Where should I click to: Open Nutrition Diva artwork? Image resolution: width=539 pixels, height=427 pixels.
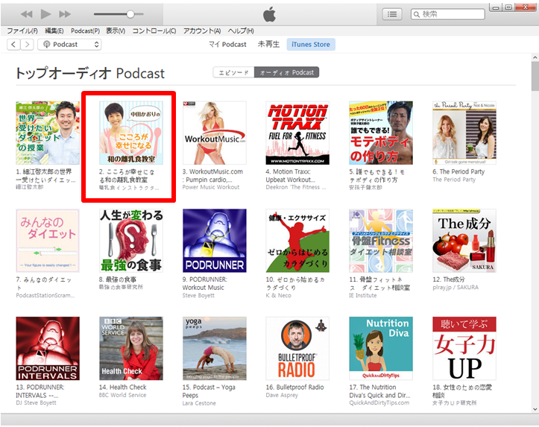381,348
